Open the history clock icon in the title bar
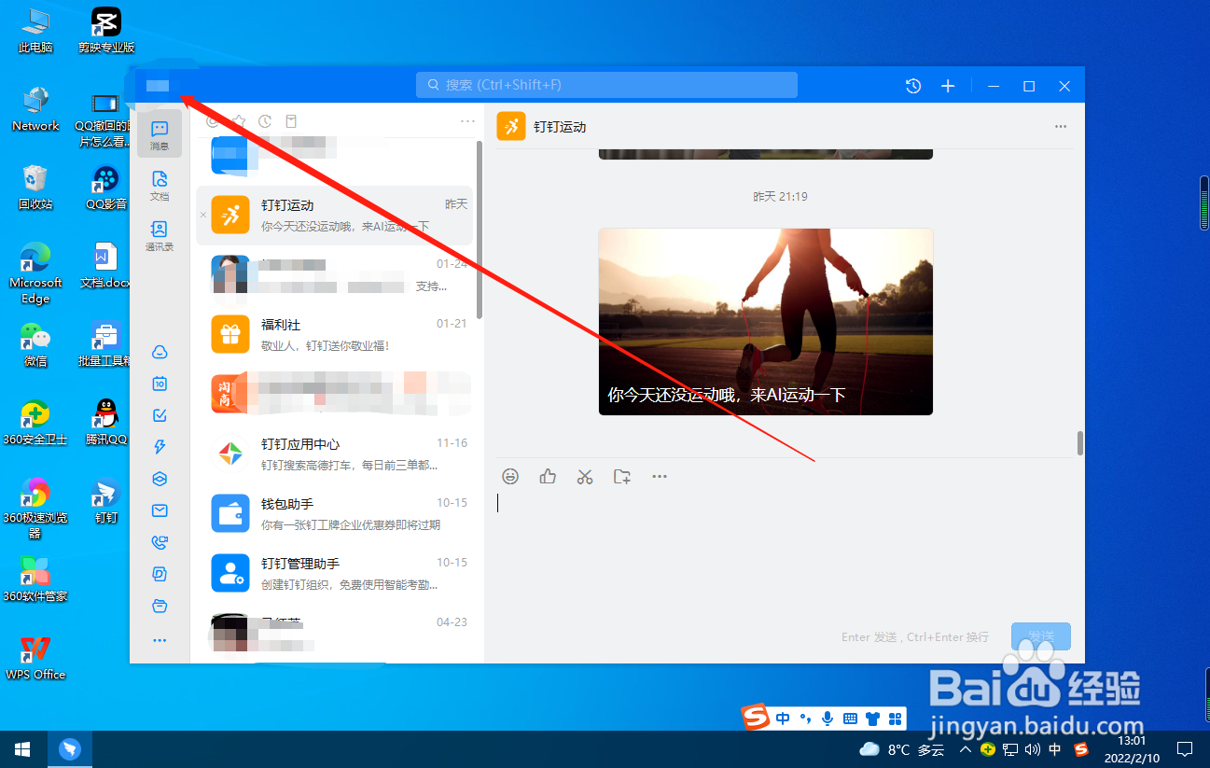The image size is (1210, 768). (912, 85)
